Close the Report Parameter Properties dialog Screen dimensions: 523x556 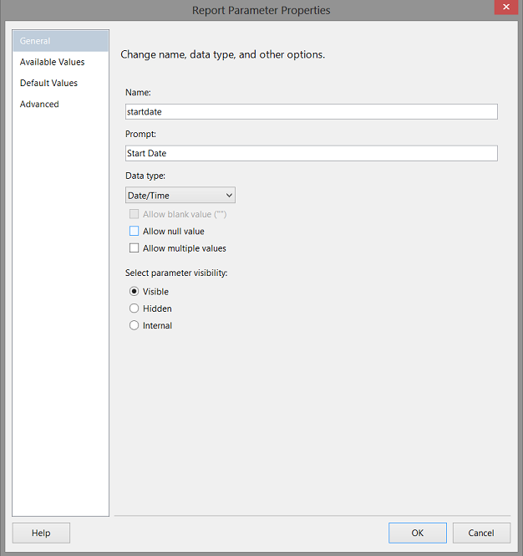coord(504,8)
